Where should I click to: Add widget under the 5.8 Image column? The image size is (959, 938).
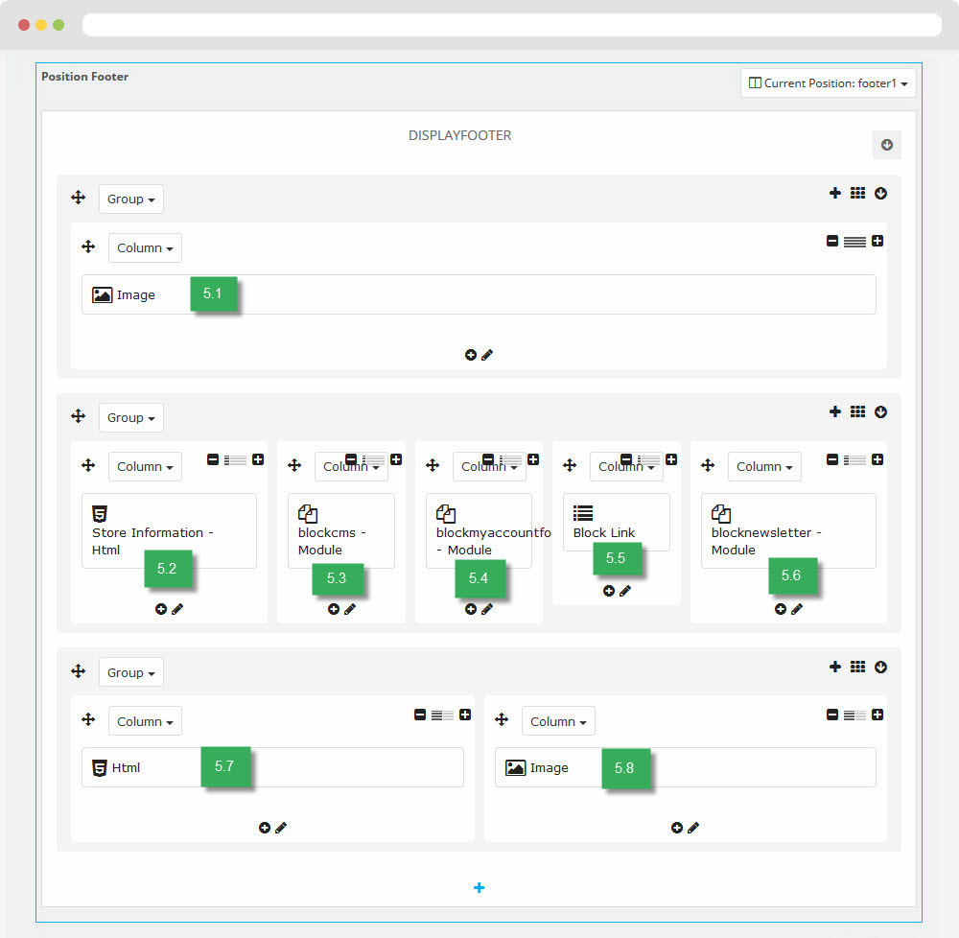pos(676,828)
